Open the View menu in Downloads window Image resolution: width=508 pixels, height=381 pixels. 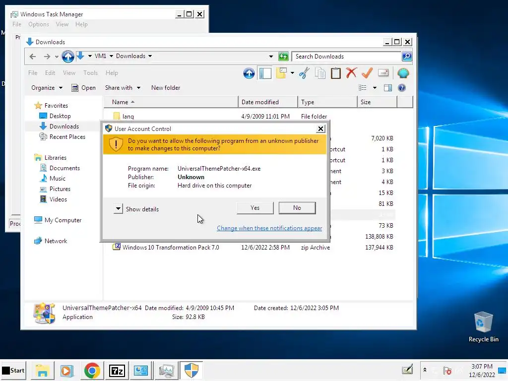point(69,73)
